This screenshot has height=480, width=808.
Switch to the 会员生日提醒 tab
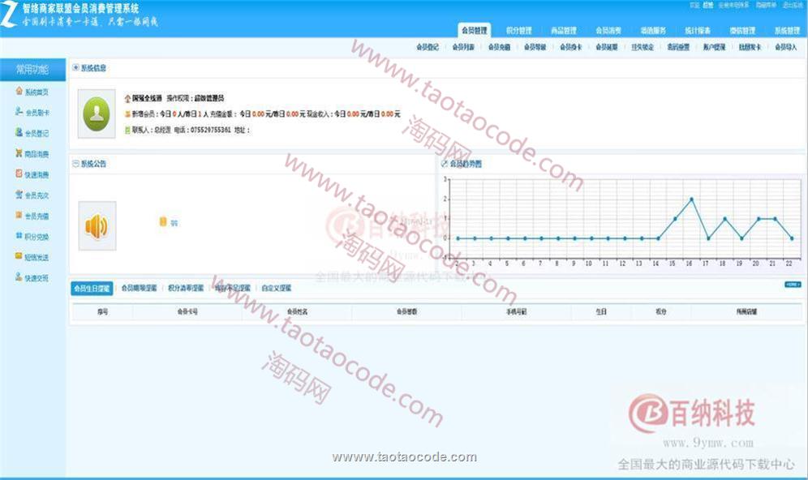tap(91, 288)
